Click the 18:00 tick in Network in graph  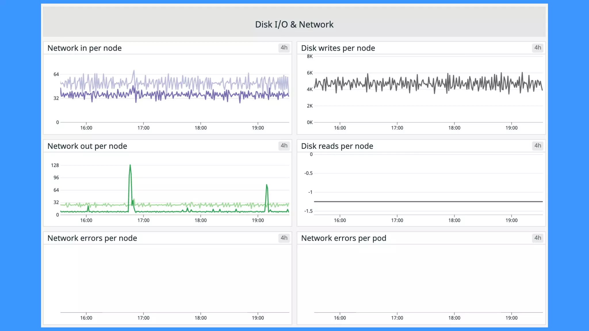pyautogui.click(x=200, y=128)
